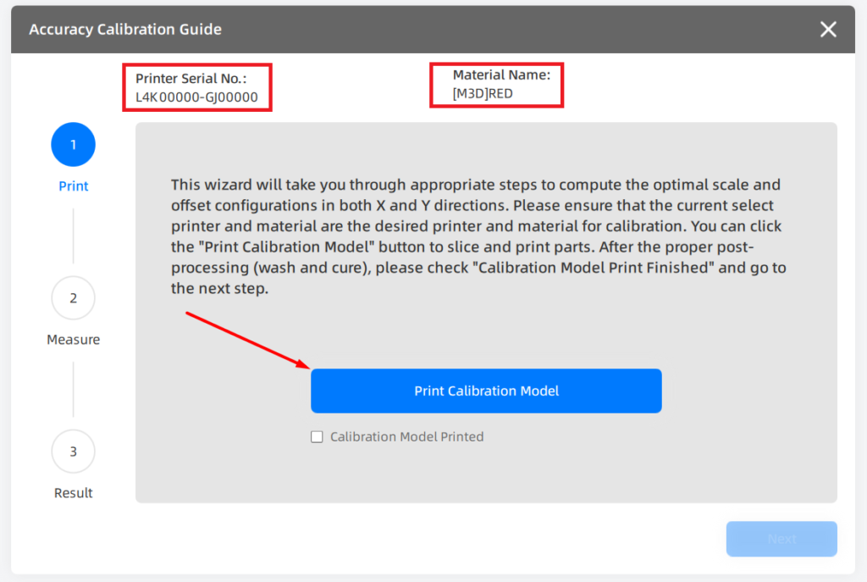The image size is (867, 582).
Task: Check the Calibration Model Printed checkbox
Action: [317, 437]
